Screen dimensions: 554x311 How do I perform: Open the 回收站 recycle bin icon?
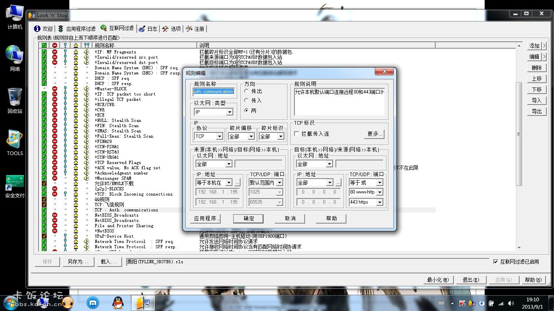coord(15,100)
